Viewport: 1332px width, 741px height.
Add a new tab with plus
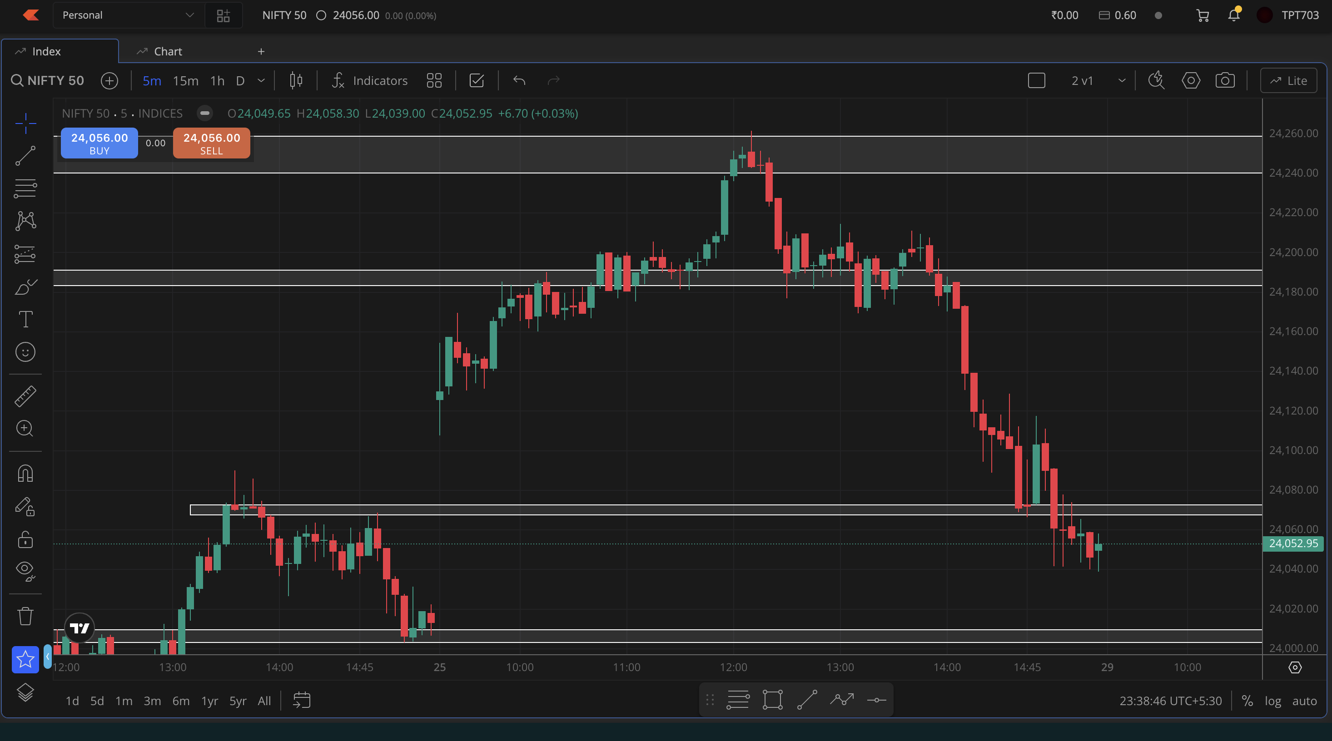tap(261, 51)
